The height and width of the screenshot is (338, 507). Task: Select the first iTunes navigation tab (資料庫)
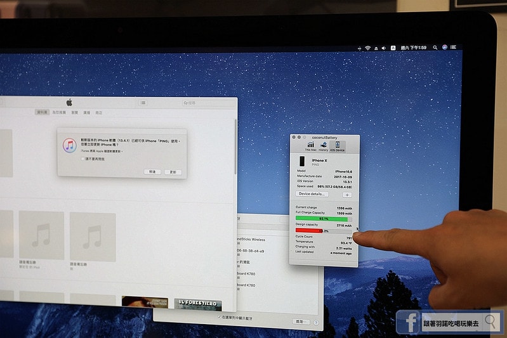[x=42, y=112]
